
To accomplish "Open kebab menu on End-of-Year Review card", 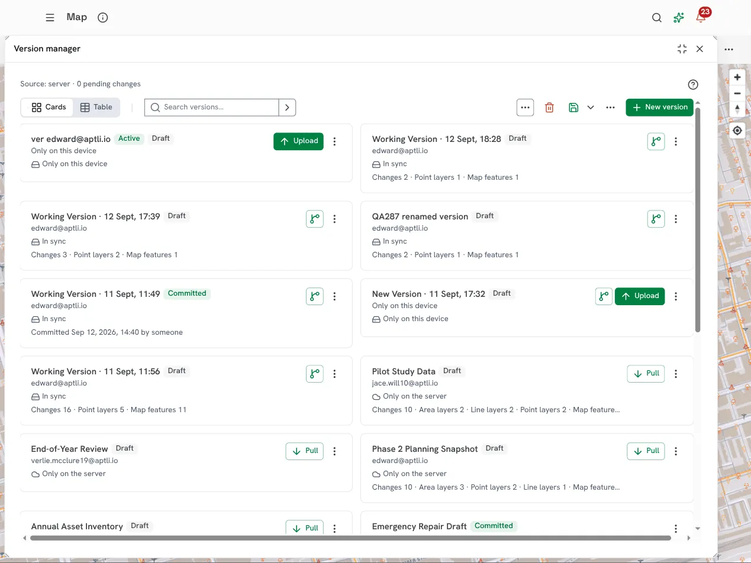I will (x=334, y=451).
